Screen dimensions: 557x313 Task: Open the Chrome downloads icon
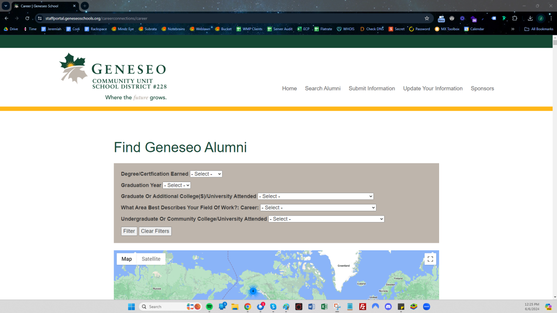point(530,18)
